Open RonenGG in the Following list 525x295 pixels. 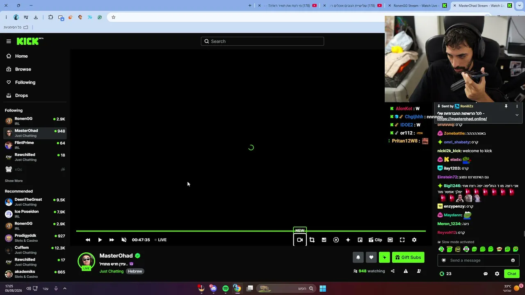(35, 121)
